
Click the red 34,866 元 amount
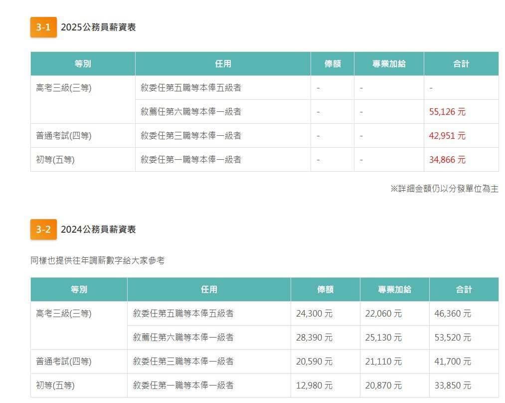[x=447, y=160]
